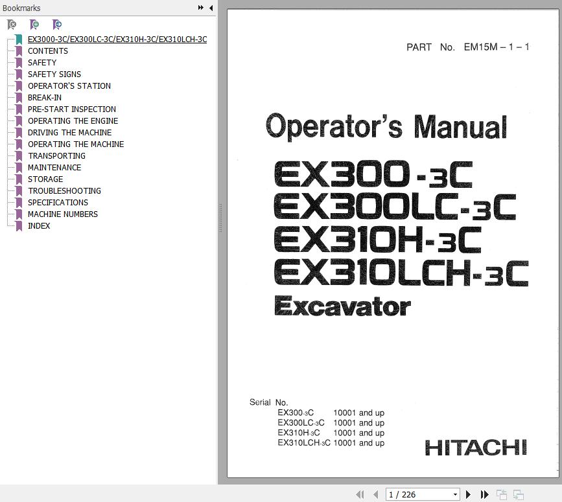Image resolution: width=562 pixels, height=502 pixels.
Task: Open the page number dropdown arrow
Action: click(x=455, y=494)
